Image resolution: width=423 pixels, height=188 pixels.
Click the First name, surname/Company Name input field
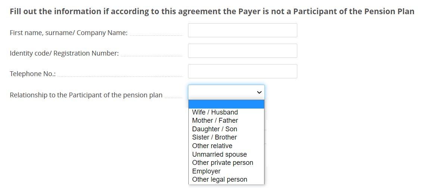click(242, 30)
